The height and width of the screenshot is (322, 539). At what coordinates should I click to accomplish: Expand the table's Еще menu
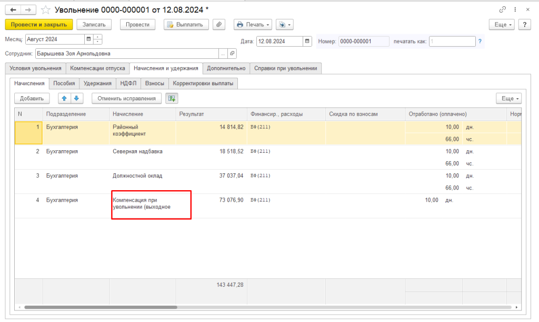tap(508, 98)
